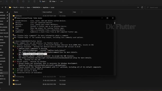Click the folder icon in the address bar
This screenshot has width=162, height=91.
pos(10,7)
